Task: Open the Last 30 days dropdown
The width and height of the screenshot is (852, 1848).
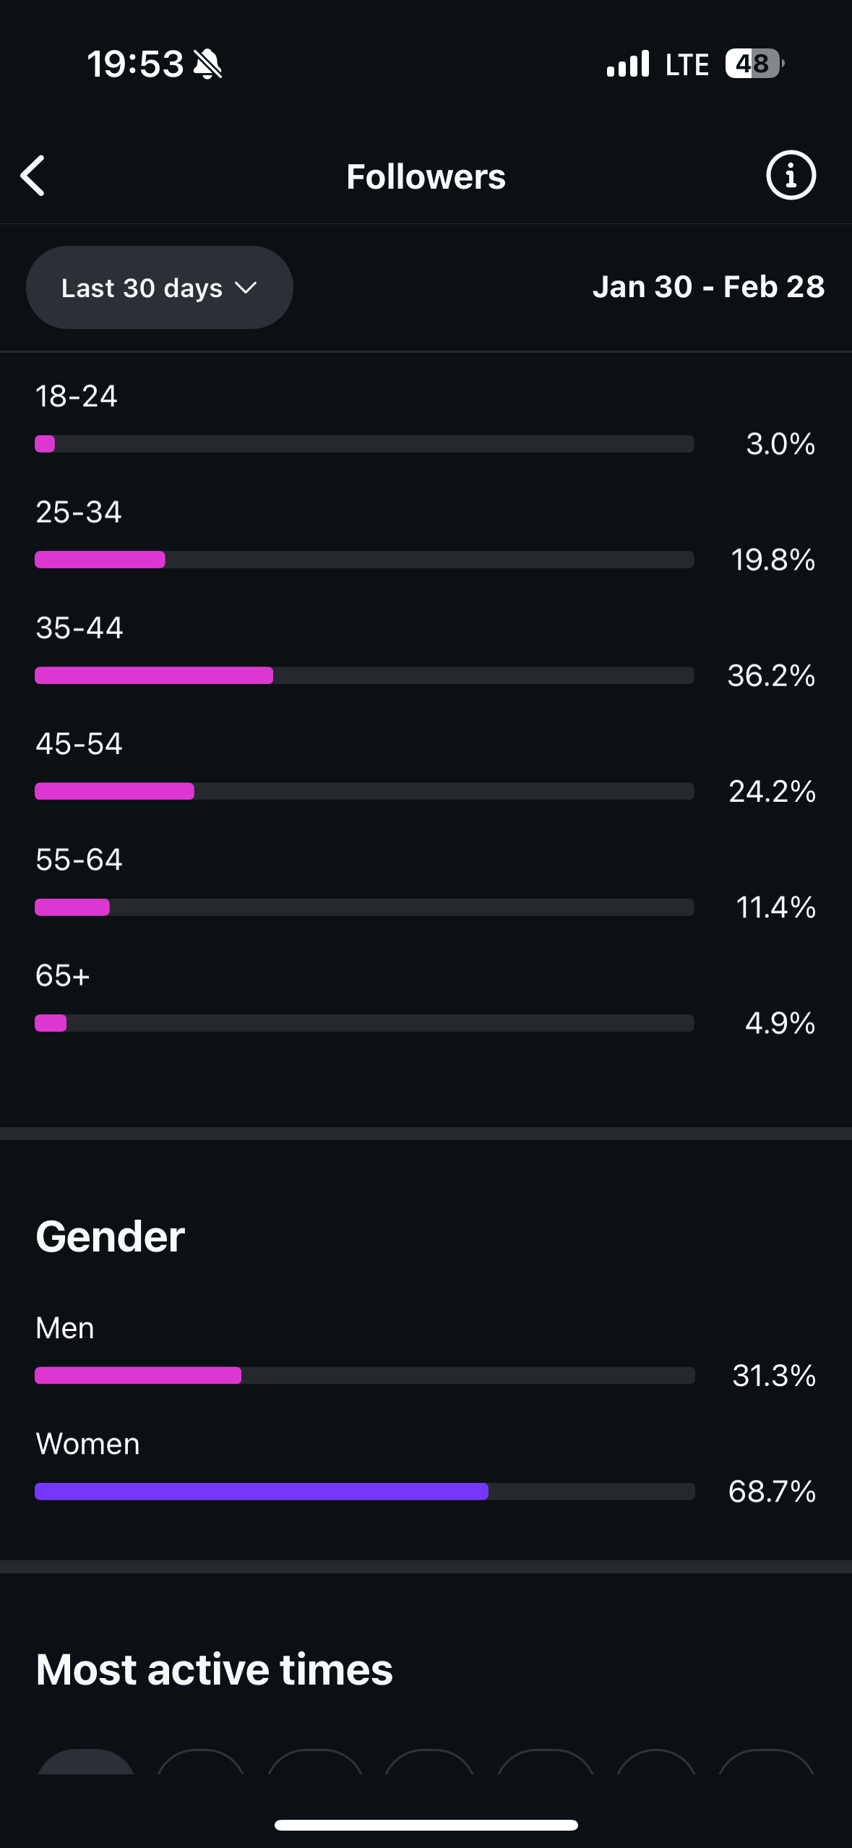Action: pos(159,288)
